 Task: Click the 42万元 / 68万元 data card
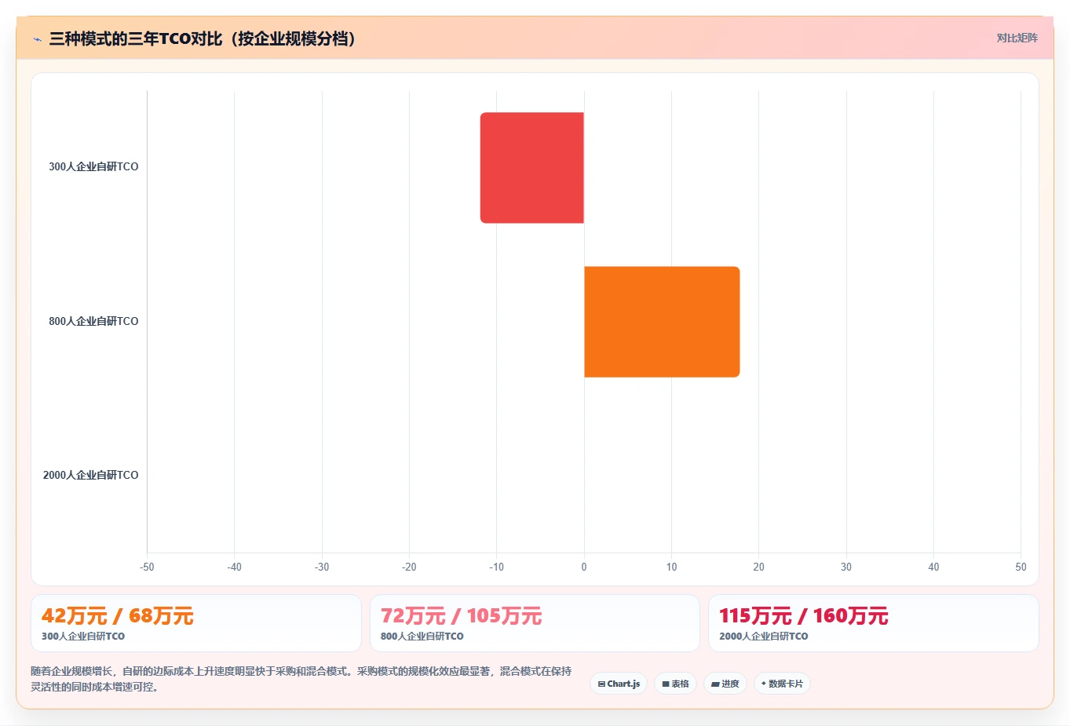pyautogui.click(x=196, y=623)
